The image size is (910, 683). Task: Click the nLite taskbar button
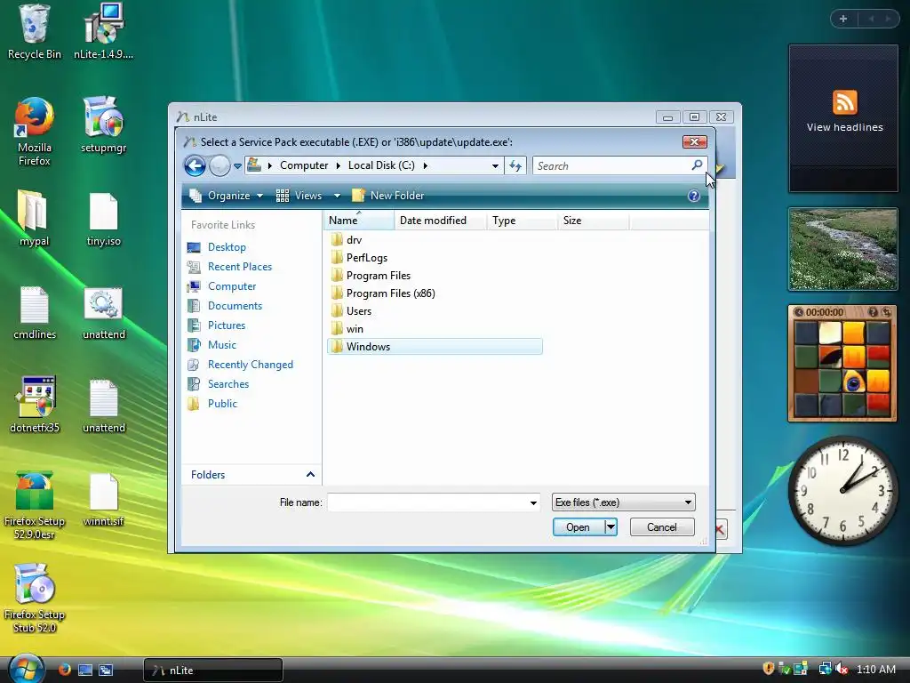click(x=213, y=671)
